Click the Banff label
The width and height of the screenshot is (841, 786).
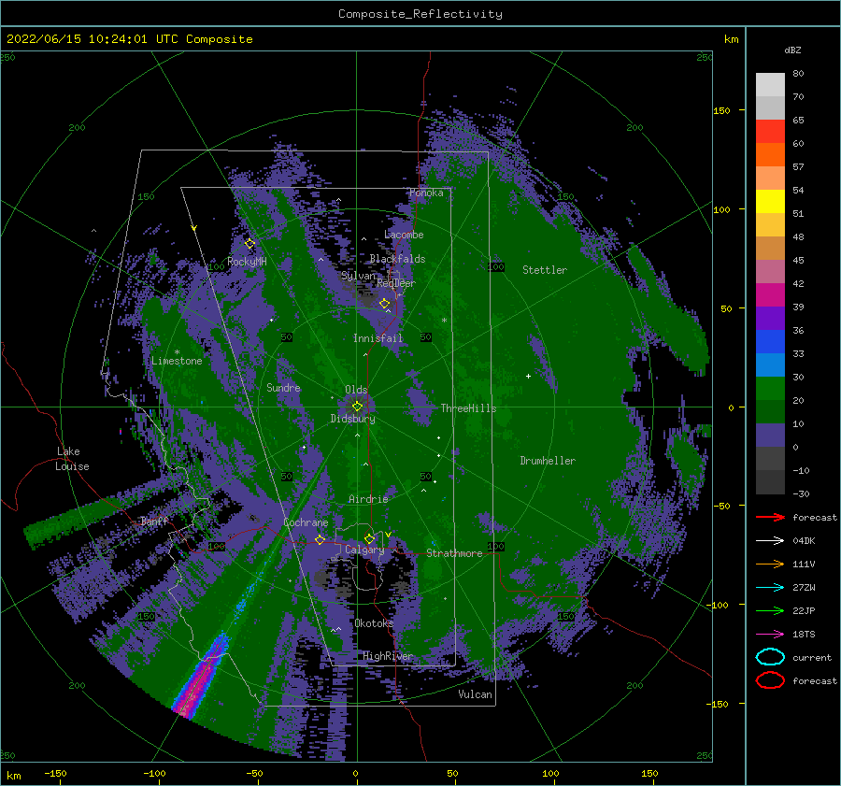[154, 521]
